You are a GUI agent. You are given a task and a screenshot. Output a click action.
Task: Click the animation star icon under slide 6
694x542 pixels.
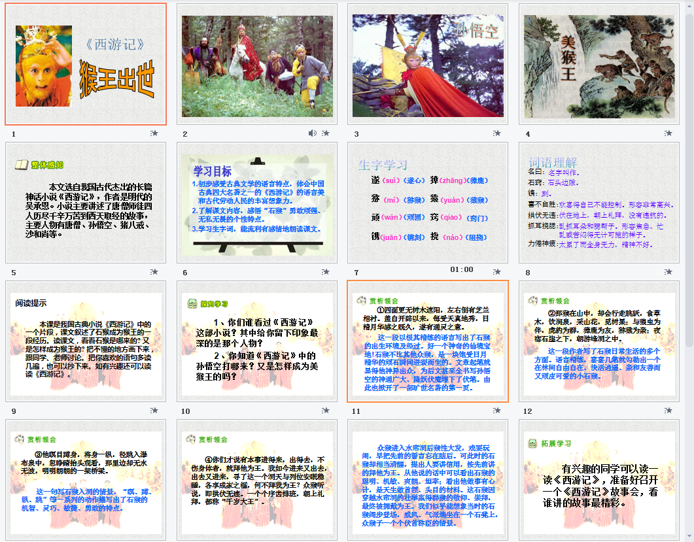pos(325,272)
